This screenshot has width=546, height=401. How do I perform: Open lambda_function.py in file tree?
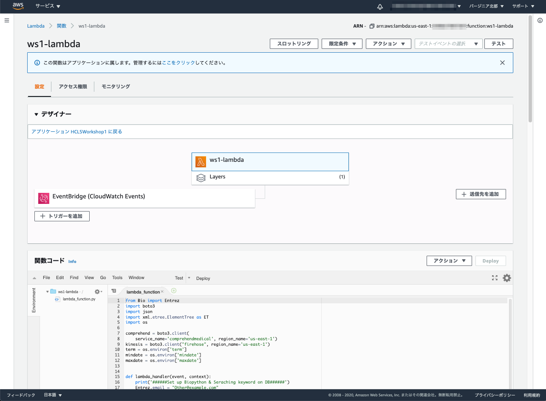(x=79, y=299)
